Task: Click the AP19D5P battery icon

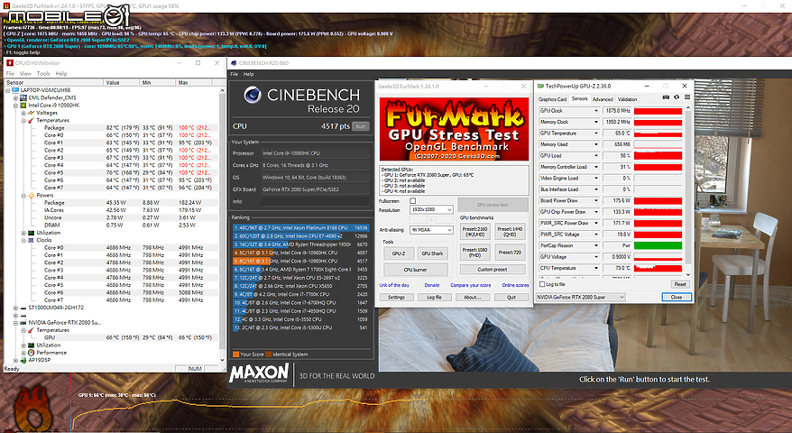Action: (23, 360)
